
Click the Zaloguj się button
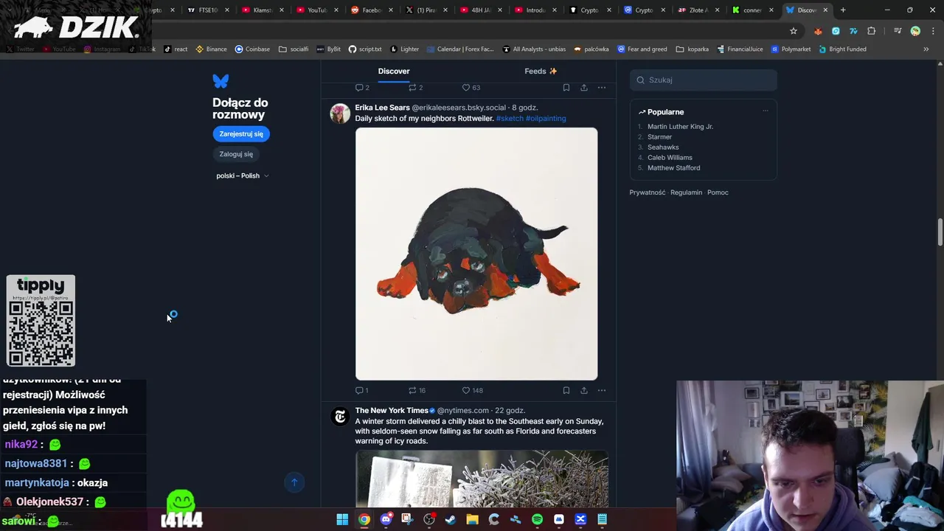tap(236, 154)
